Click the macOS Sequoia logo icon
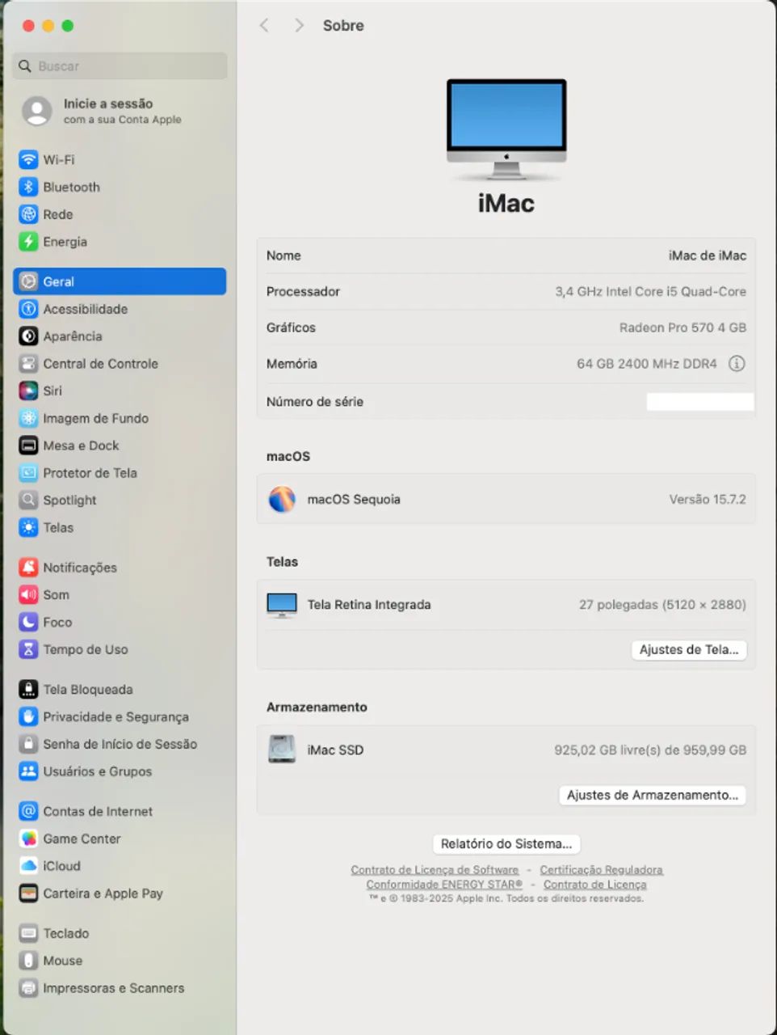Screen dimensions: 777x1035 click(x=282, y=500)
